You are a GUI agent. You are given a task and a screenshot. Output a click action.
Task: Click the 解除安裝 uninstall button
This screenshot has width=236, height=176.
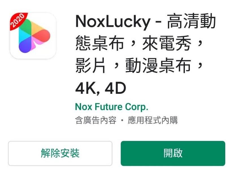click(x=60, y=153)
